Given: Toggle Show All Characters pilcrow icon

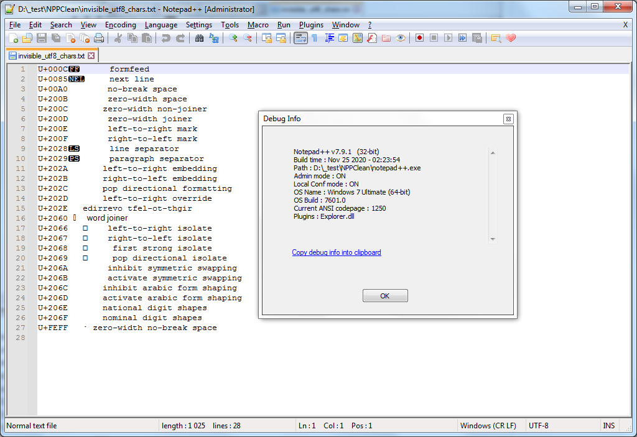Looking at the screenshot, I should [x=315, y=38].
